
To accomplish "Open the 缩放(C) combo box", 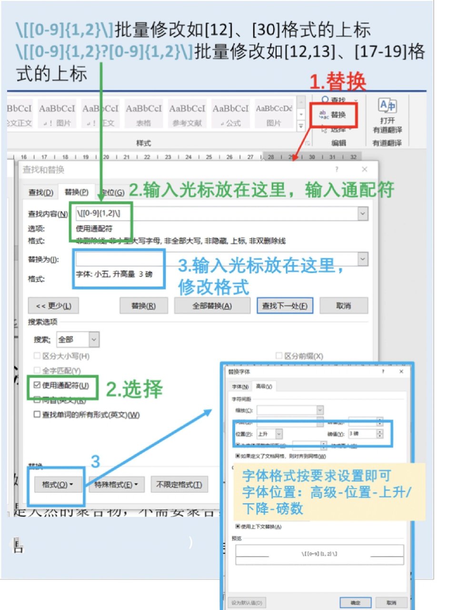I will click(x=290, y=410).
